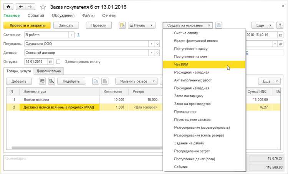Select Резервирование (снять резерв)
Viewport: 288px width, 174px height.
204,136
